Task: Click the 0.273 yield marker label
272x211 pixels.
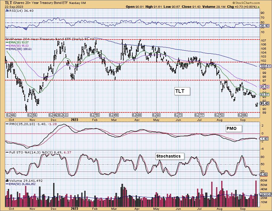Action: coord(179,115)
